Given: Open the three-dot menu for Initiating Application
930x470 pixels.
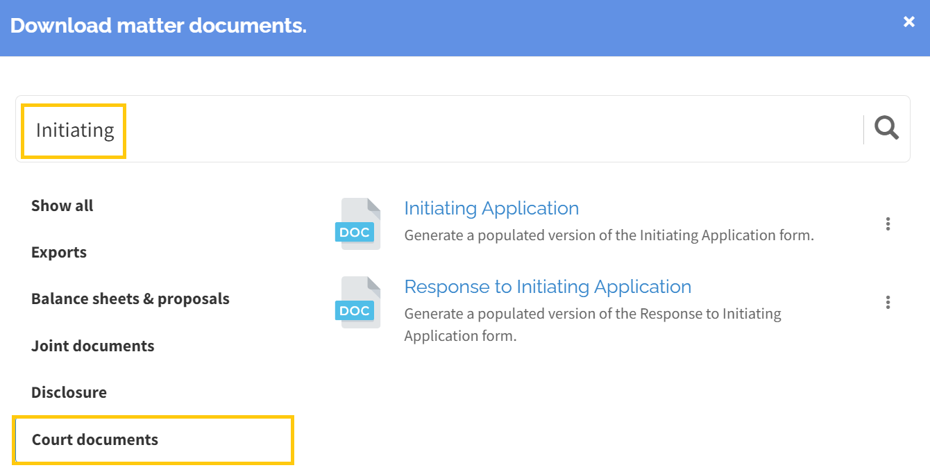Looking at the screenshot, I should pos(888,224).
